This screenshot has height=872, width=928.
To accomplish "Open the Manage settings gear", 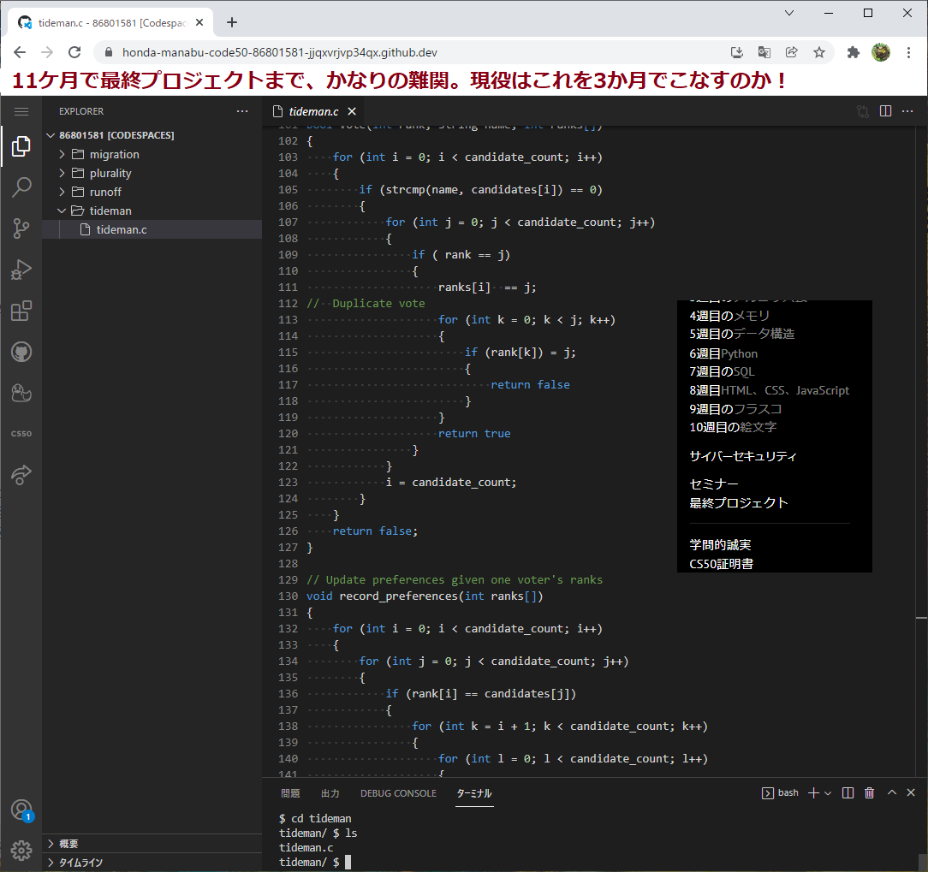I will click(21, 850).
